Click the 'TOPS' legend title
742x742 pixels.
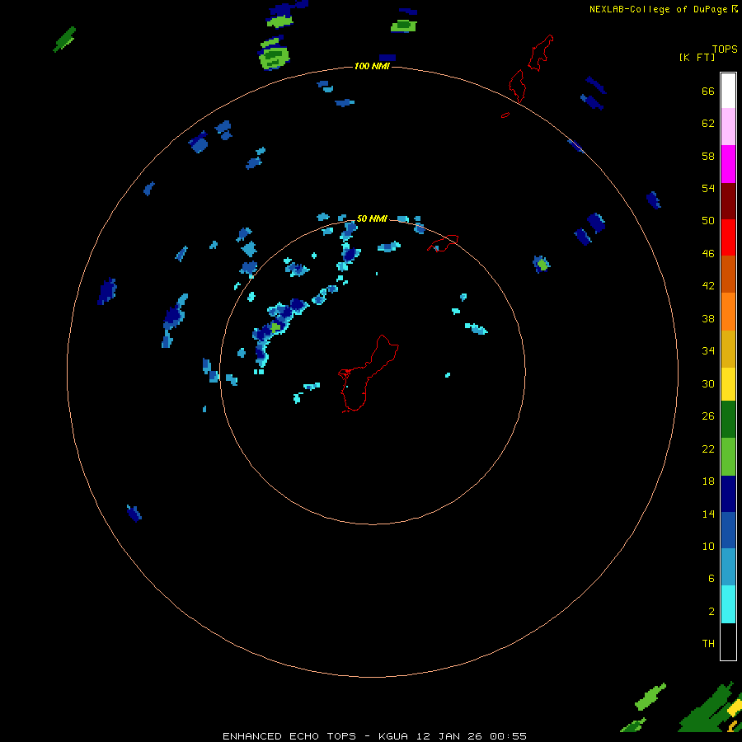pos(725,49)
